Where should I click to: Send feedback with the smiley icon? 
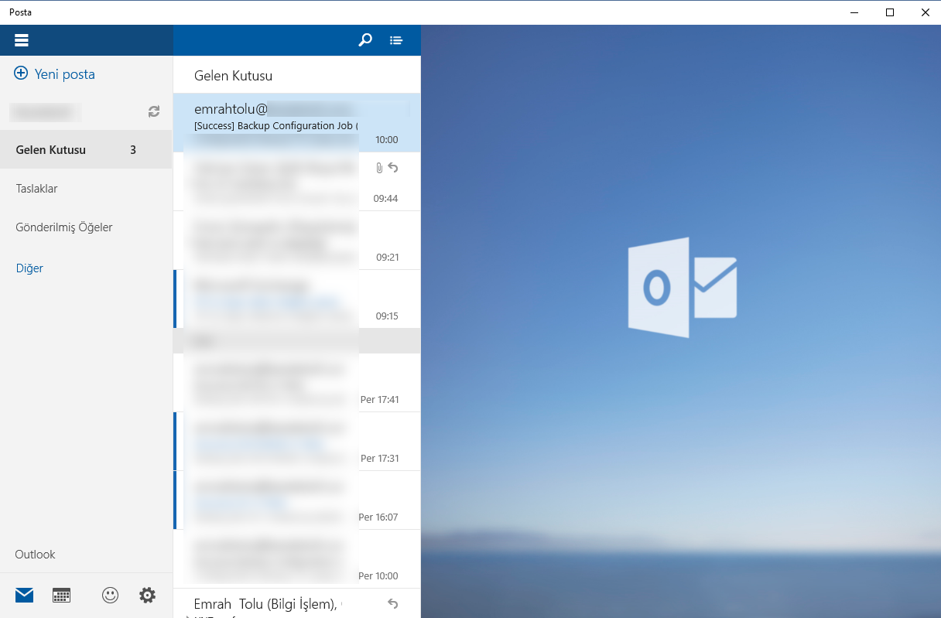111,595
